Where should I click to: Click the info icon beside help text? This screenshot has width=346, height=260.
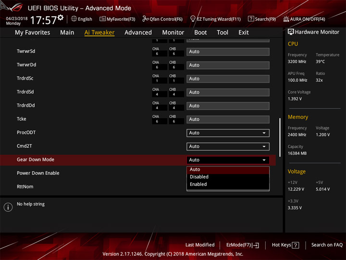8,207
